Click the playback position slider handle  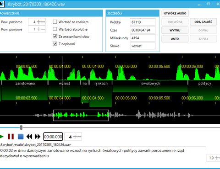tap(21, 127)
